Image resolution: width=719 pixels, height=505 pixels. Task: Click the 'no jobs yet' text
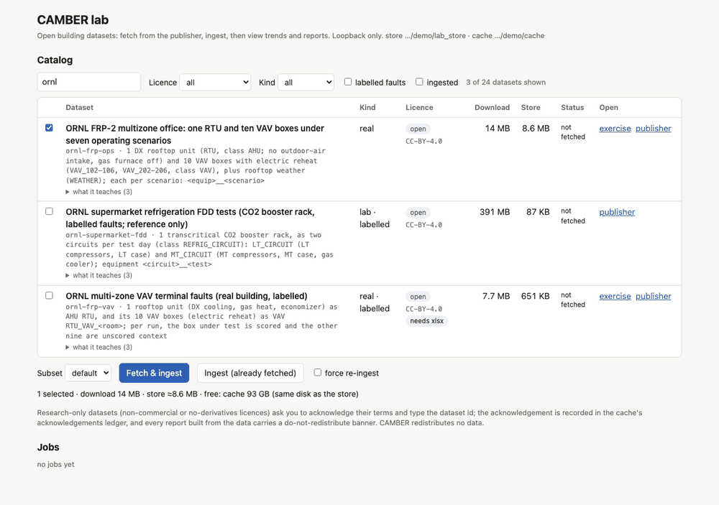pyautogui.click(x=55, y=464)
